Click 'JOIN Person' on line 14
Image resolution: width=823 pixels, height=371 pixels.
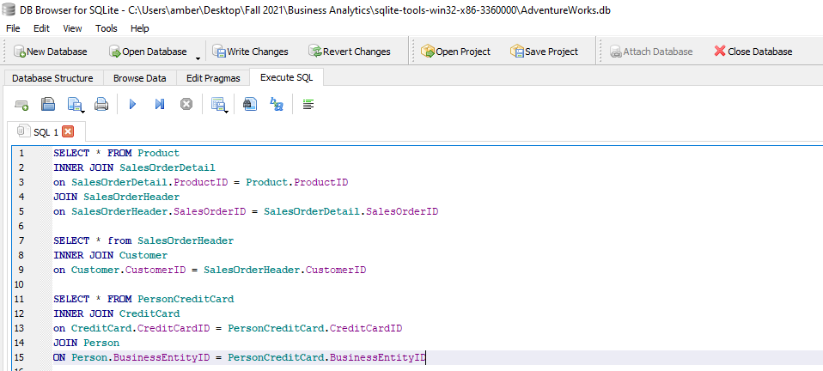pos(86,344)
